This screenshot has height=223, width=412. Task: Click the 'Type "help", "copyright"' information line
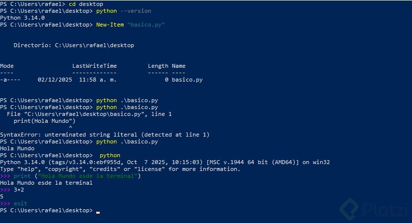(120, 169)
